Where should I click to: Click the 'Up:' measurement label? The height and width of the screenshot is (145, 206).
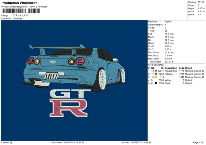(x=150, y=40)
